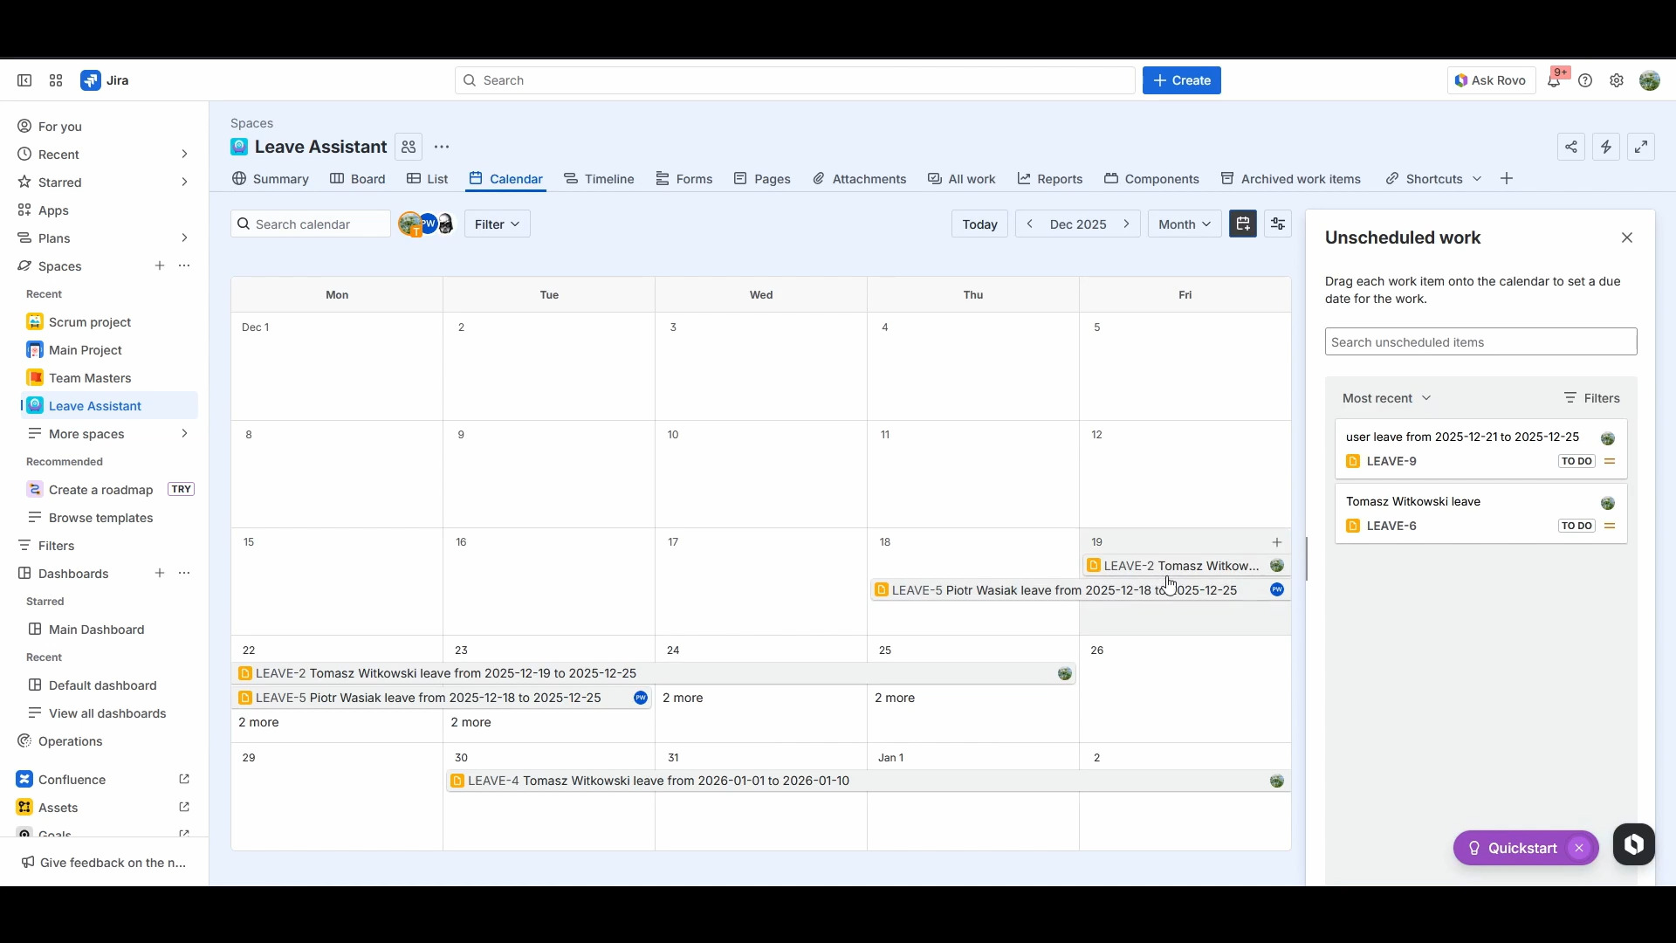Image resolution: width=1676 pixels, height=943 pixels.
Task: Click the share icon for the space
Action: [x=1571, y=147]
